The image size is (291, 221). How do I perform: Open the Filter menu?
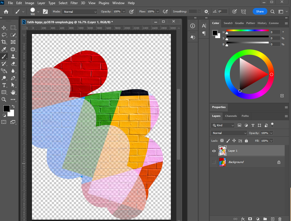(74, 3)
